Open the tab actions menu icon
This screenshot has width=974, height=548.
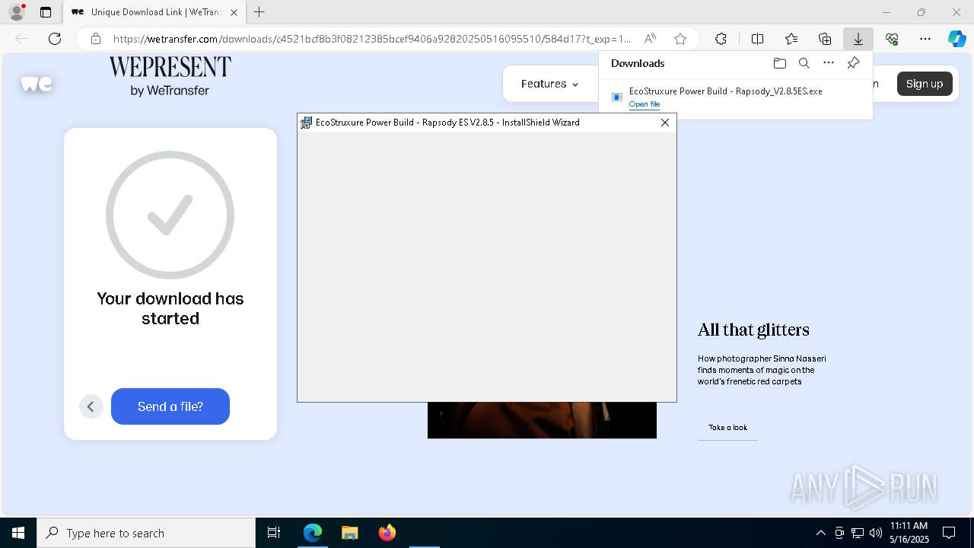[x=46, y=12]
